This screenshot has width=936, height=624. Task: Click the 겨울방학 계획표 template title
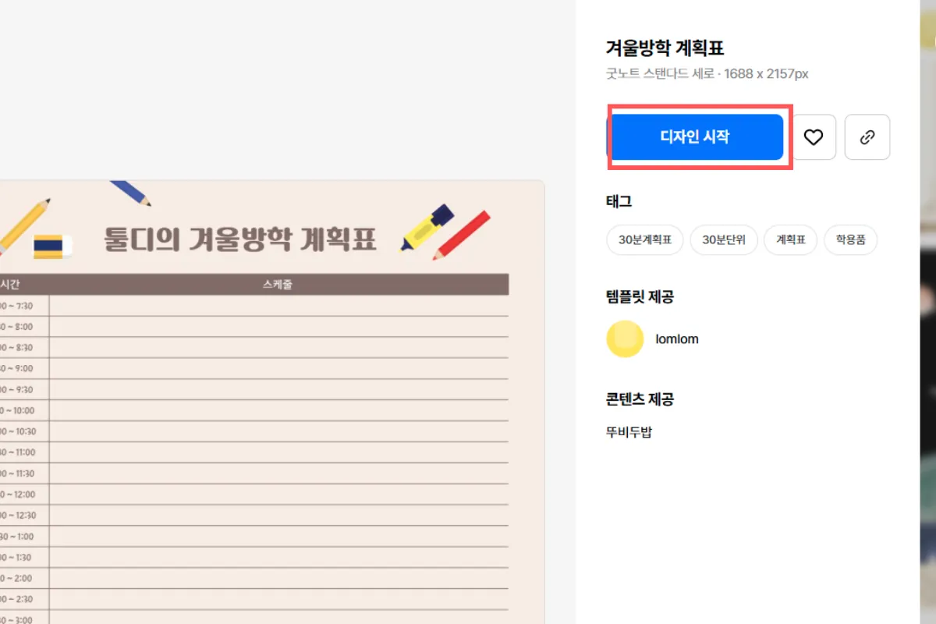pyautogui.click(x=664, y=48)
